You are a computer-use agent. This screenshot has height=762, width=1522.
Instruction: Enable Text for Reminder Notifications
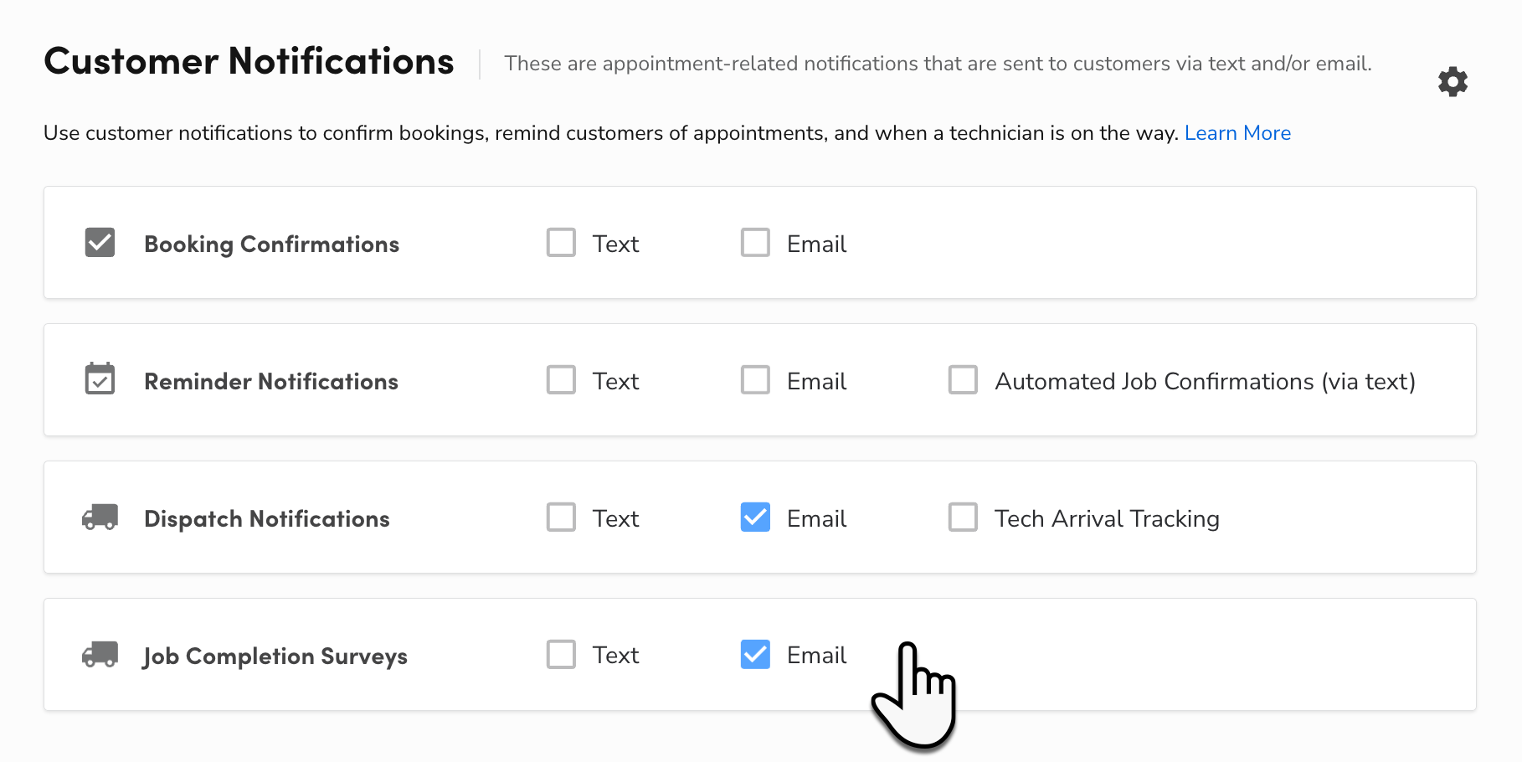click(561, 379)
